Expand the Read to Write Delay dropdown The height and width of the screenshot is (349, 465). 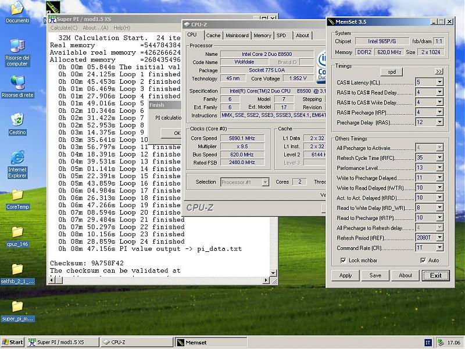(x=440, y=208)
